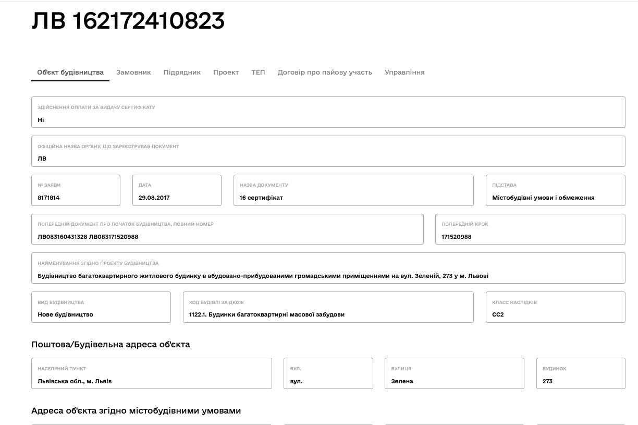Screen dimensions: 638x425
Task: Open Договір про пайову участь tab
Action: click(x=325, y=72)
